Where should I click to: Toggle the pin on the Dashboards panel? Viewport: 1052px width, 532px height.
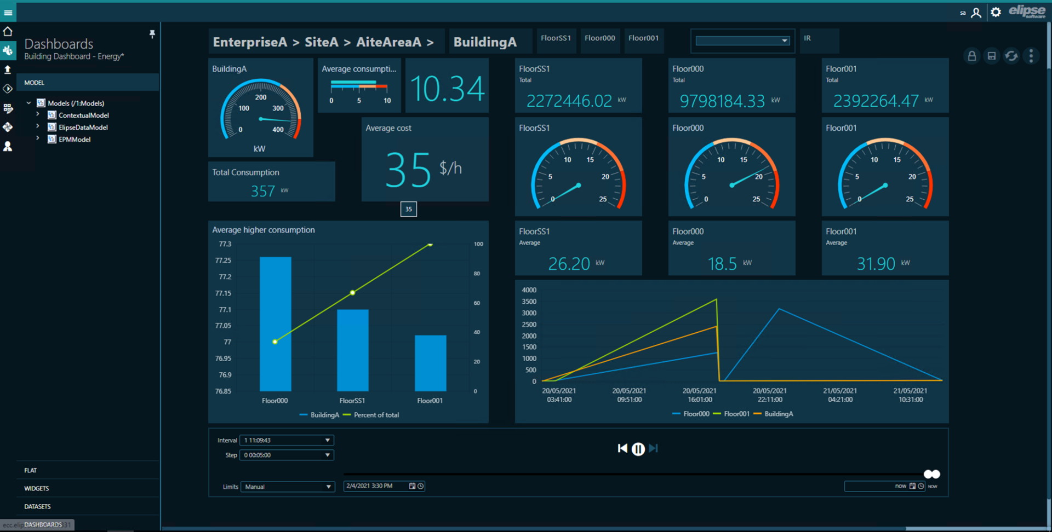pos(152,34)
